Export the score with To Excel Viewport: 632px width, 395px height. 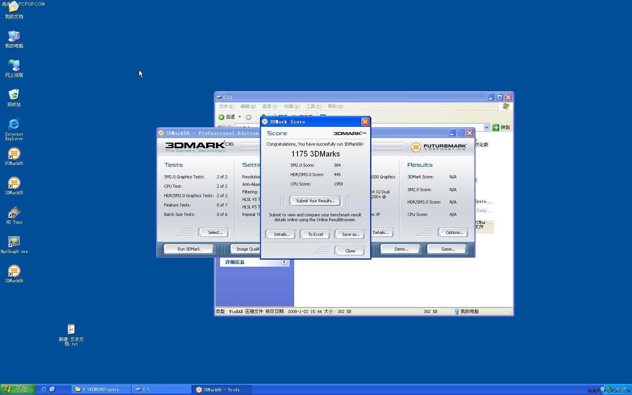(x=316, y=234)
